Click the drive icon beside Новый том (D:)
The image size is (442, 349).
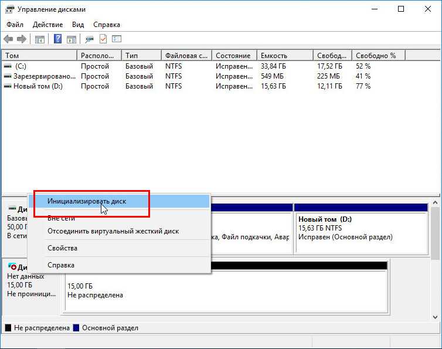coord(8,86)
